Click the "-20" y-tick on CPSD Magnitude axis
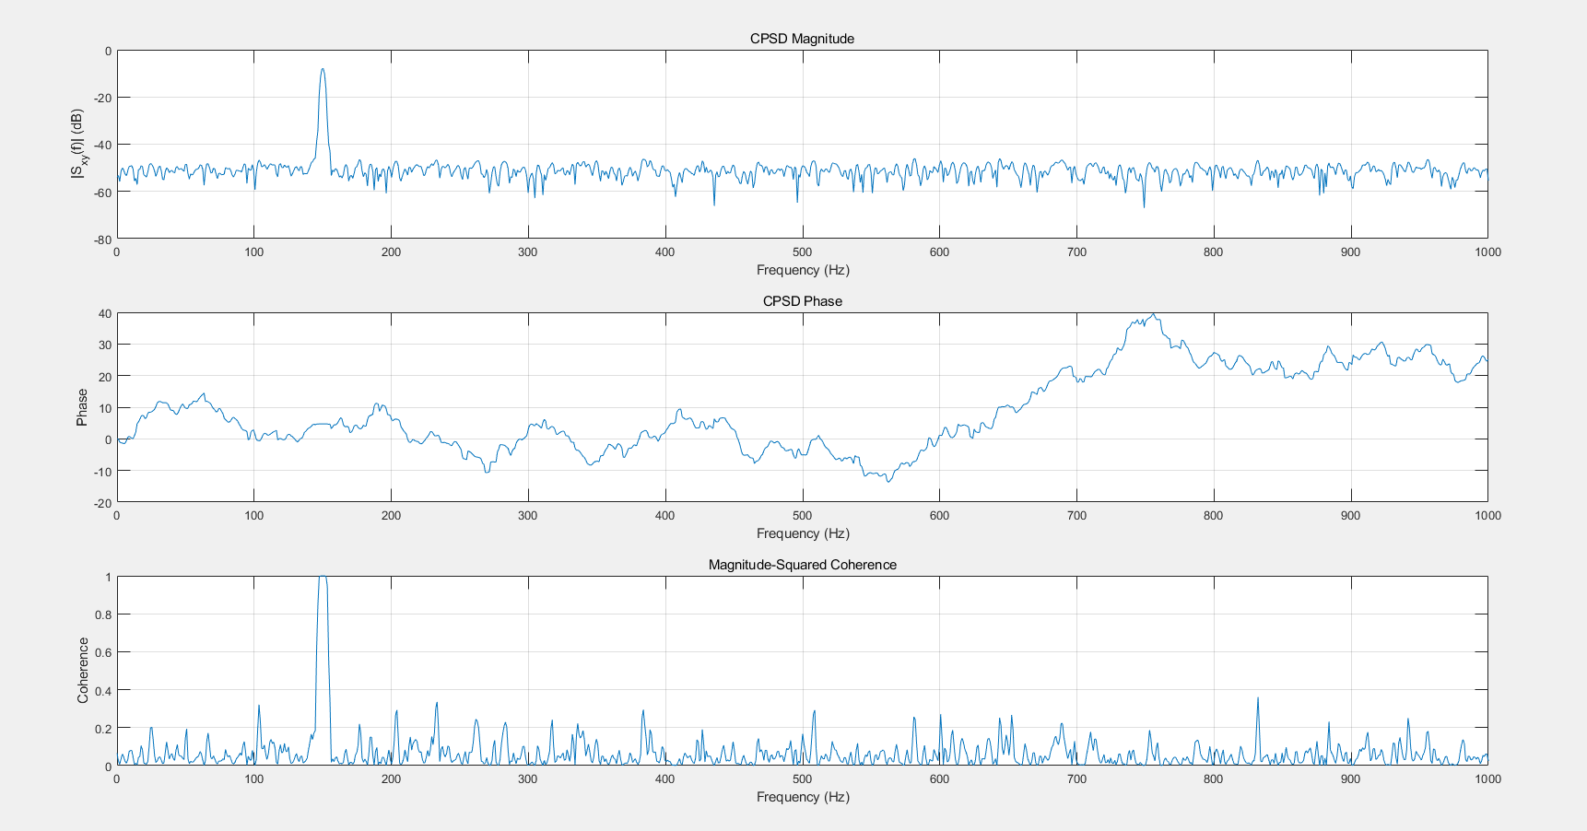The width and height of the screenshot is (1587, 831). point(101,98)
